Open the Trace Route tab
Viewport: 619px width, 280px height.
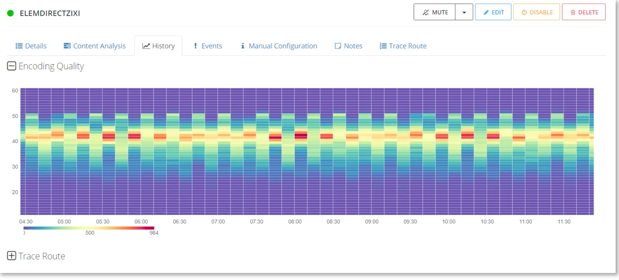click(403, 46)
